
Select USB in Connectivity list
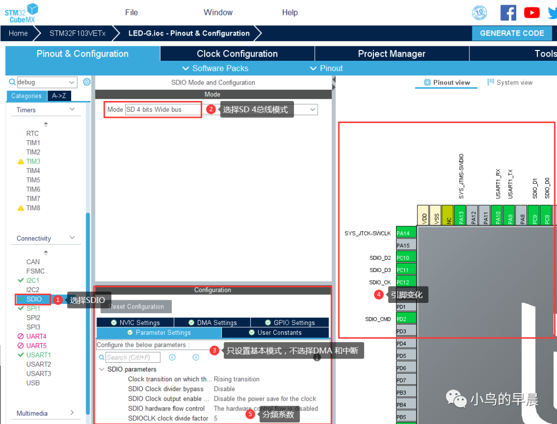[32, 383]
